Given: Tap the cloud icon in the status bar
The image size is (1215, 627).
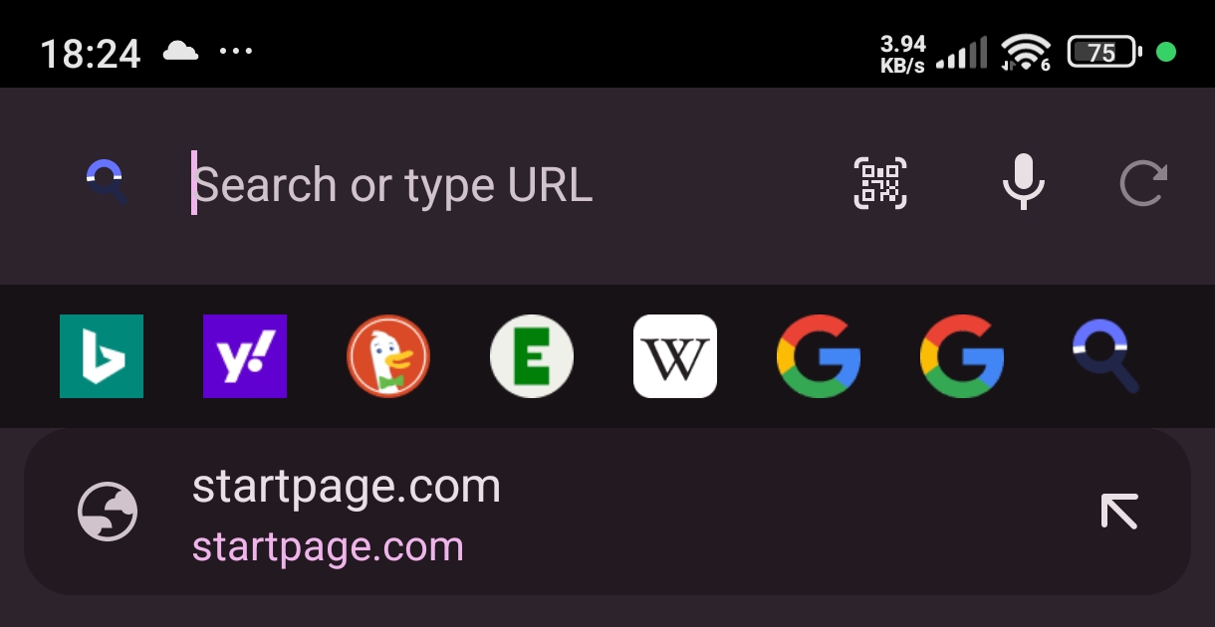Looking at the screenshot, I should [x=180, y=51].
